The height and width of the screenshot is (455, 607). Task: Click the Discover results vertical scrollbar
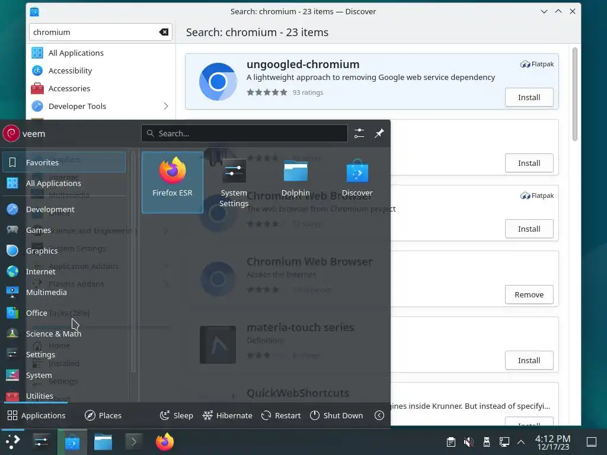575,94
